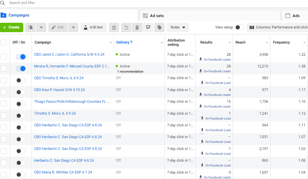Open Thiago Pasco/Polk/Hillsborough Counties campaign
The width and height of the screenshot is (308, 179).
pyautogui.click(x=71, y=102)
